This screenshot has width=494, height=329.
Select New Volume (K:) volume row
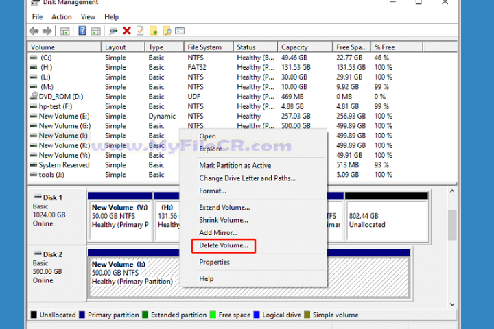[x=104, y=145]
